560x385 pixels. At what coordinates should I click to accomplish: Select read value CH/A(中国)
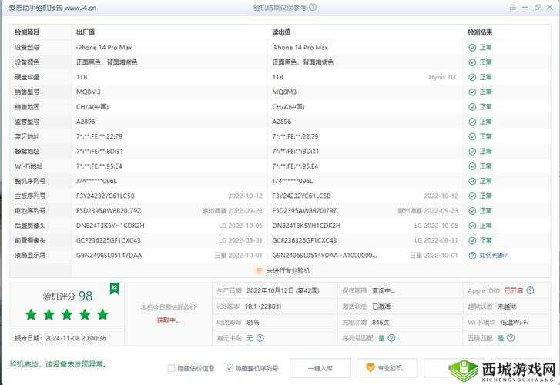288,107
